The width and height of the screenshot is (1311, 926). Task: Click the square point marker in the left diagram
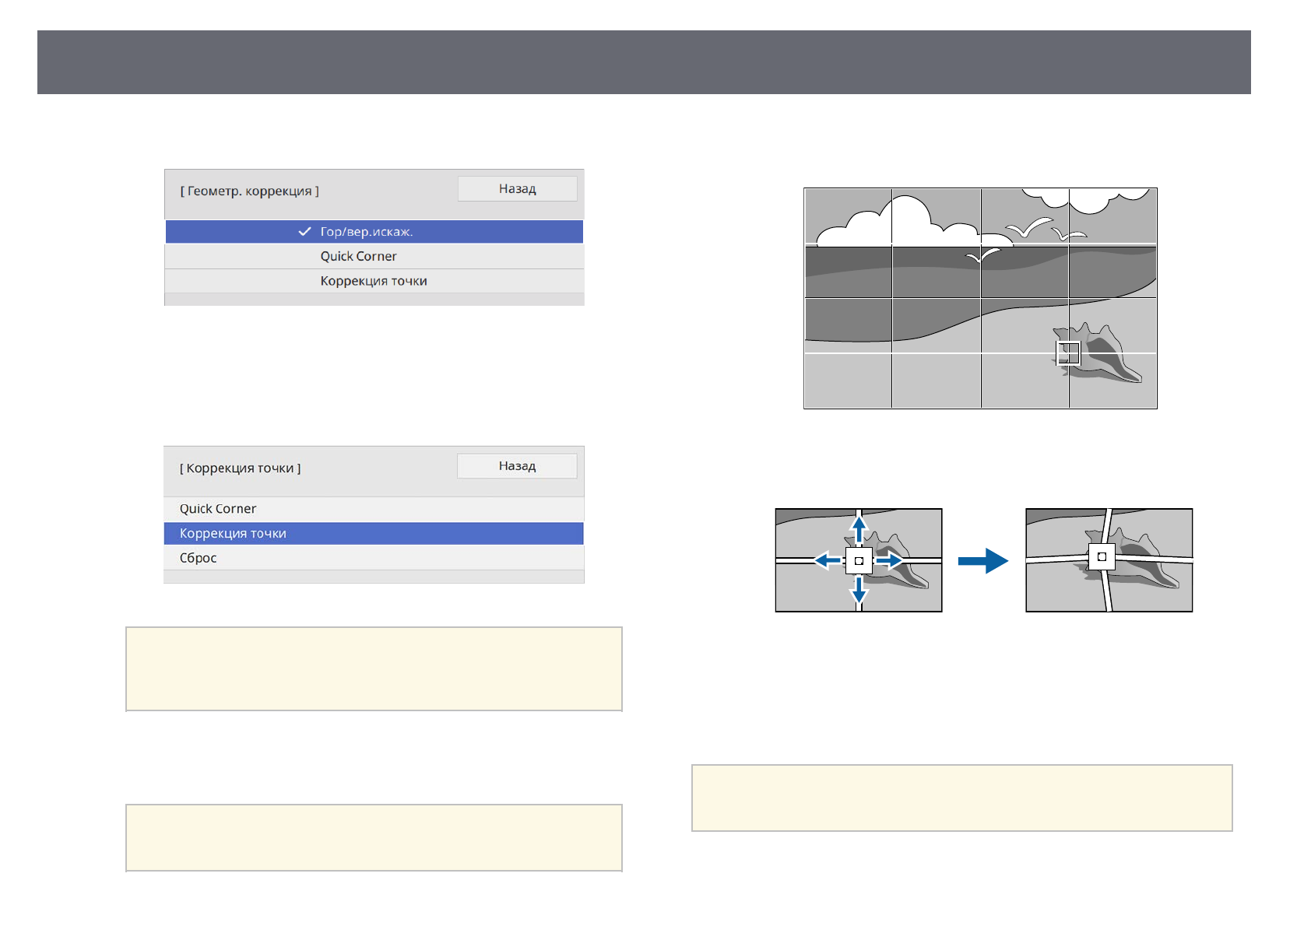(859, 560)
